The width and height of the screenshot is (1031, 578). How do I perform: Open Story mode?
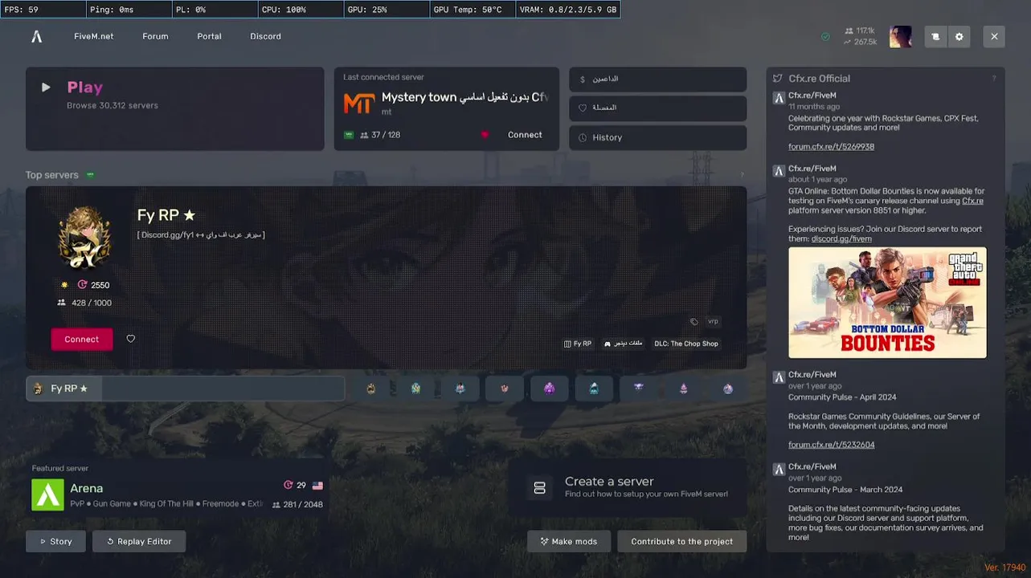56,541
